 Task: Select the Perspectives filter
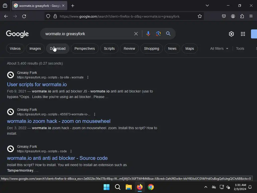85,49
